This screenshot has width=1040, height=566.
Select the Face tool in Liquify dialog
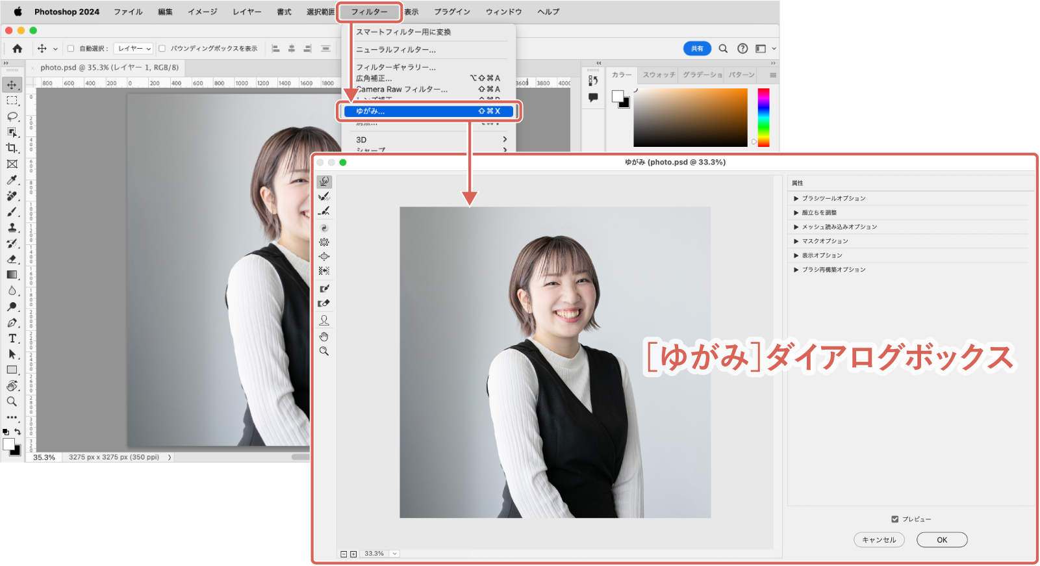tap(324, 320)
